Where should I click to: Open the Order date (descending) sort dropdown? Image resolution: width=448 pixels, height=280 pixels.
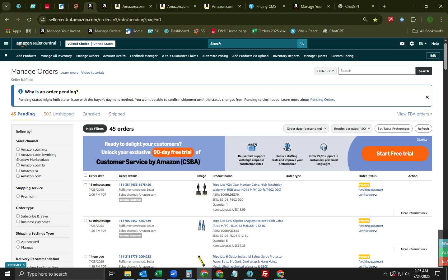pyautogui.click(x=306, y=128)
